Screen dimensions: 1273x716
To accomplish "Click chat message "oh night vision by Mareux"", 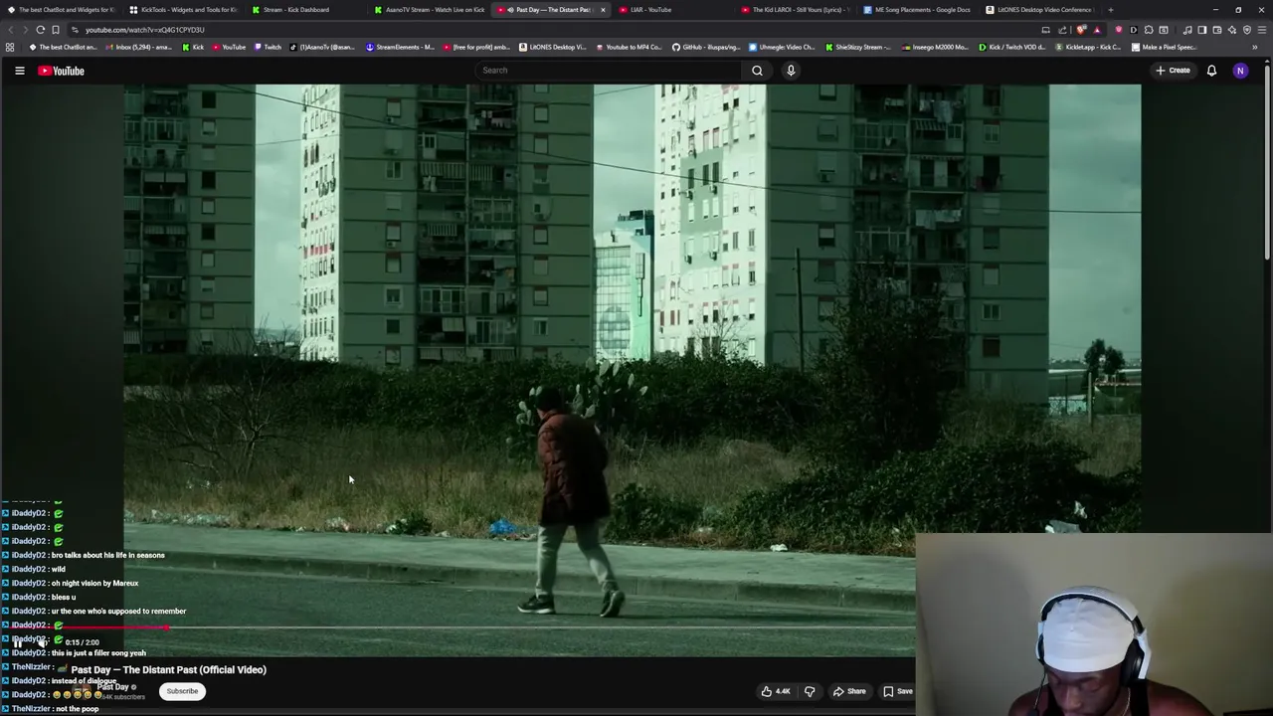I will (x=94, y=584).
